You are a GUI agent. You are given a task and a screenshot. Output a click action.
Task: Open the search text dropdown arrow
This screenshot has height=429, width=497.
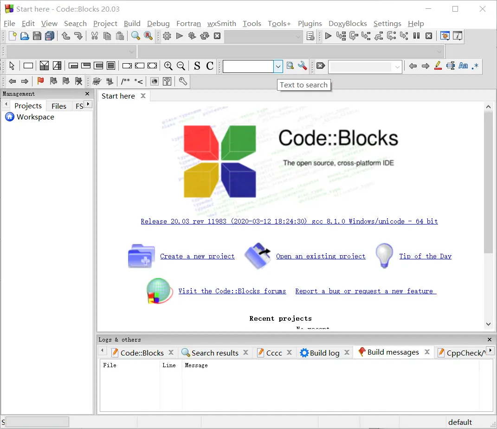tap(278, 66)
